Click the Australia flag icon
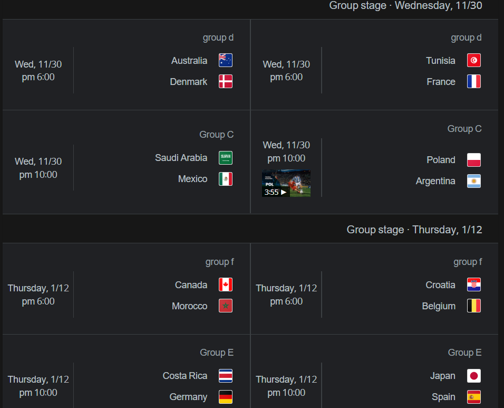504x408 pixels. [225, 60]
